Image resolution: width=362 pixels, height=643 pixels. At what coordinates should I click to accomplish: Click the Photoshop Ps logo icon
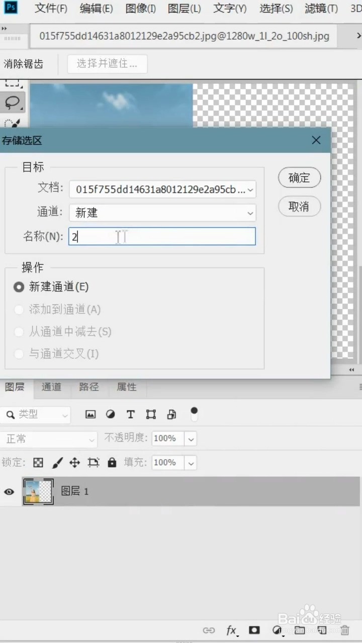click(x=11, y=8)
